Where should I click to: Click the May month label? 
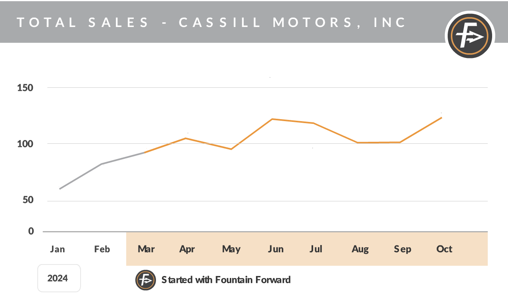tap(231, 249)
